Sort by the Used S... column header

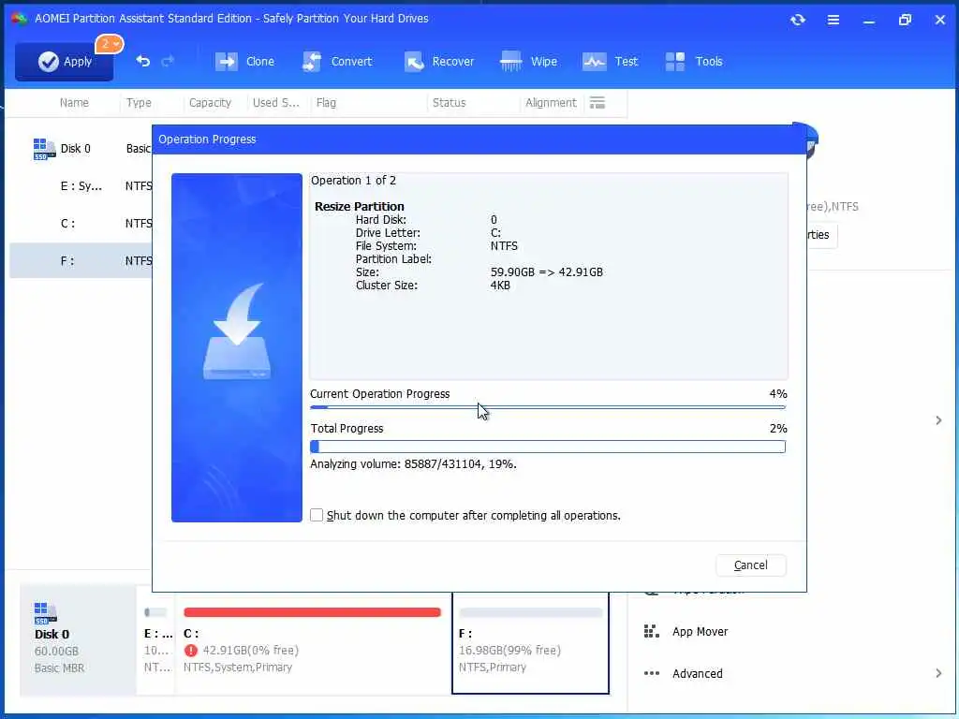pos(276,103)
